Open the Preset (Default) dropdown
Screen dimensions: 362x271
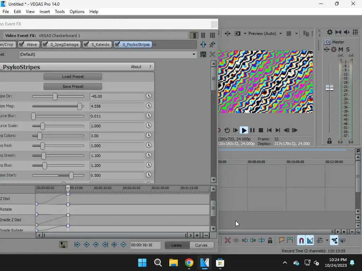click(194, 54)
